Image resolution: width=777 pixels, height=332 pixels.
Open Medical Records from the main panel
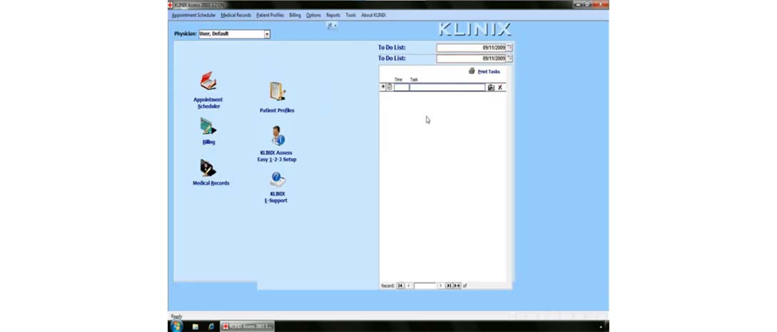208,168
